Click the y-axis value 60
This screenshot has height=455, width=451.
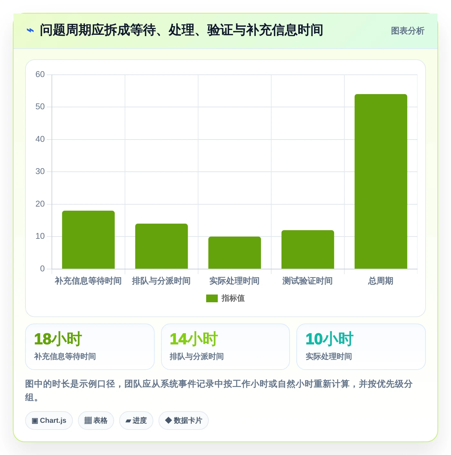coord(40,74)
